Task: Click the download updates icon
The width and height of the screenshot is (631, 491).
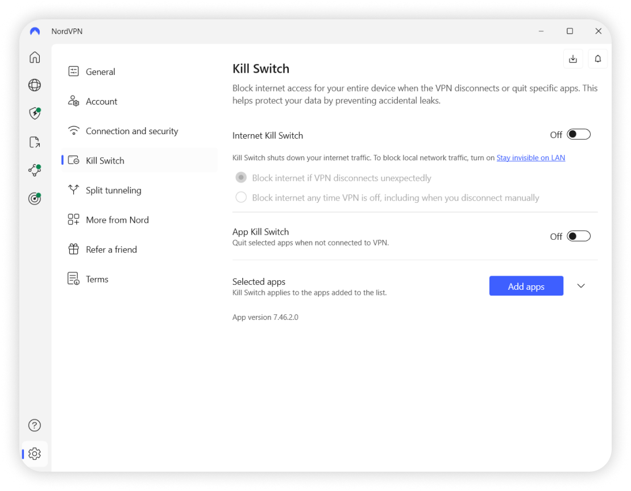Action: coord(573,59)
